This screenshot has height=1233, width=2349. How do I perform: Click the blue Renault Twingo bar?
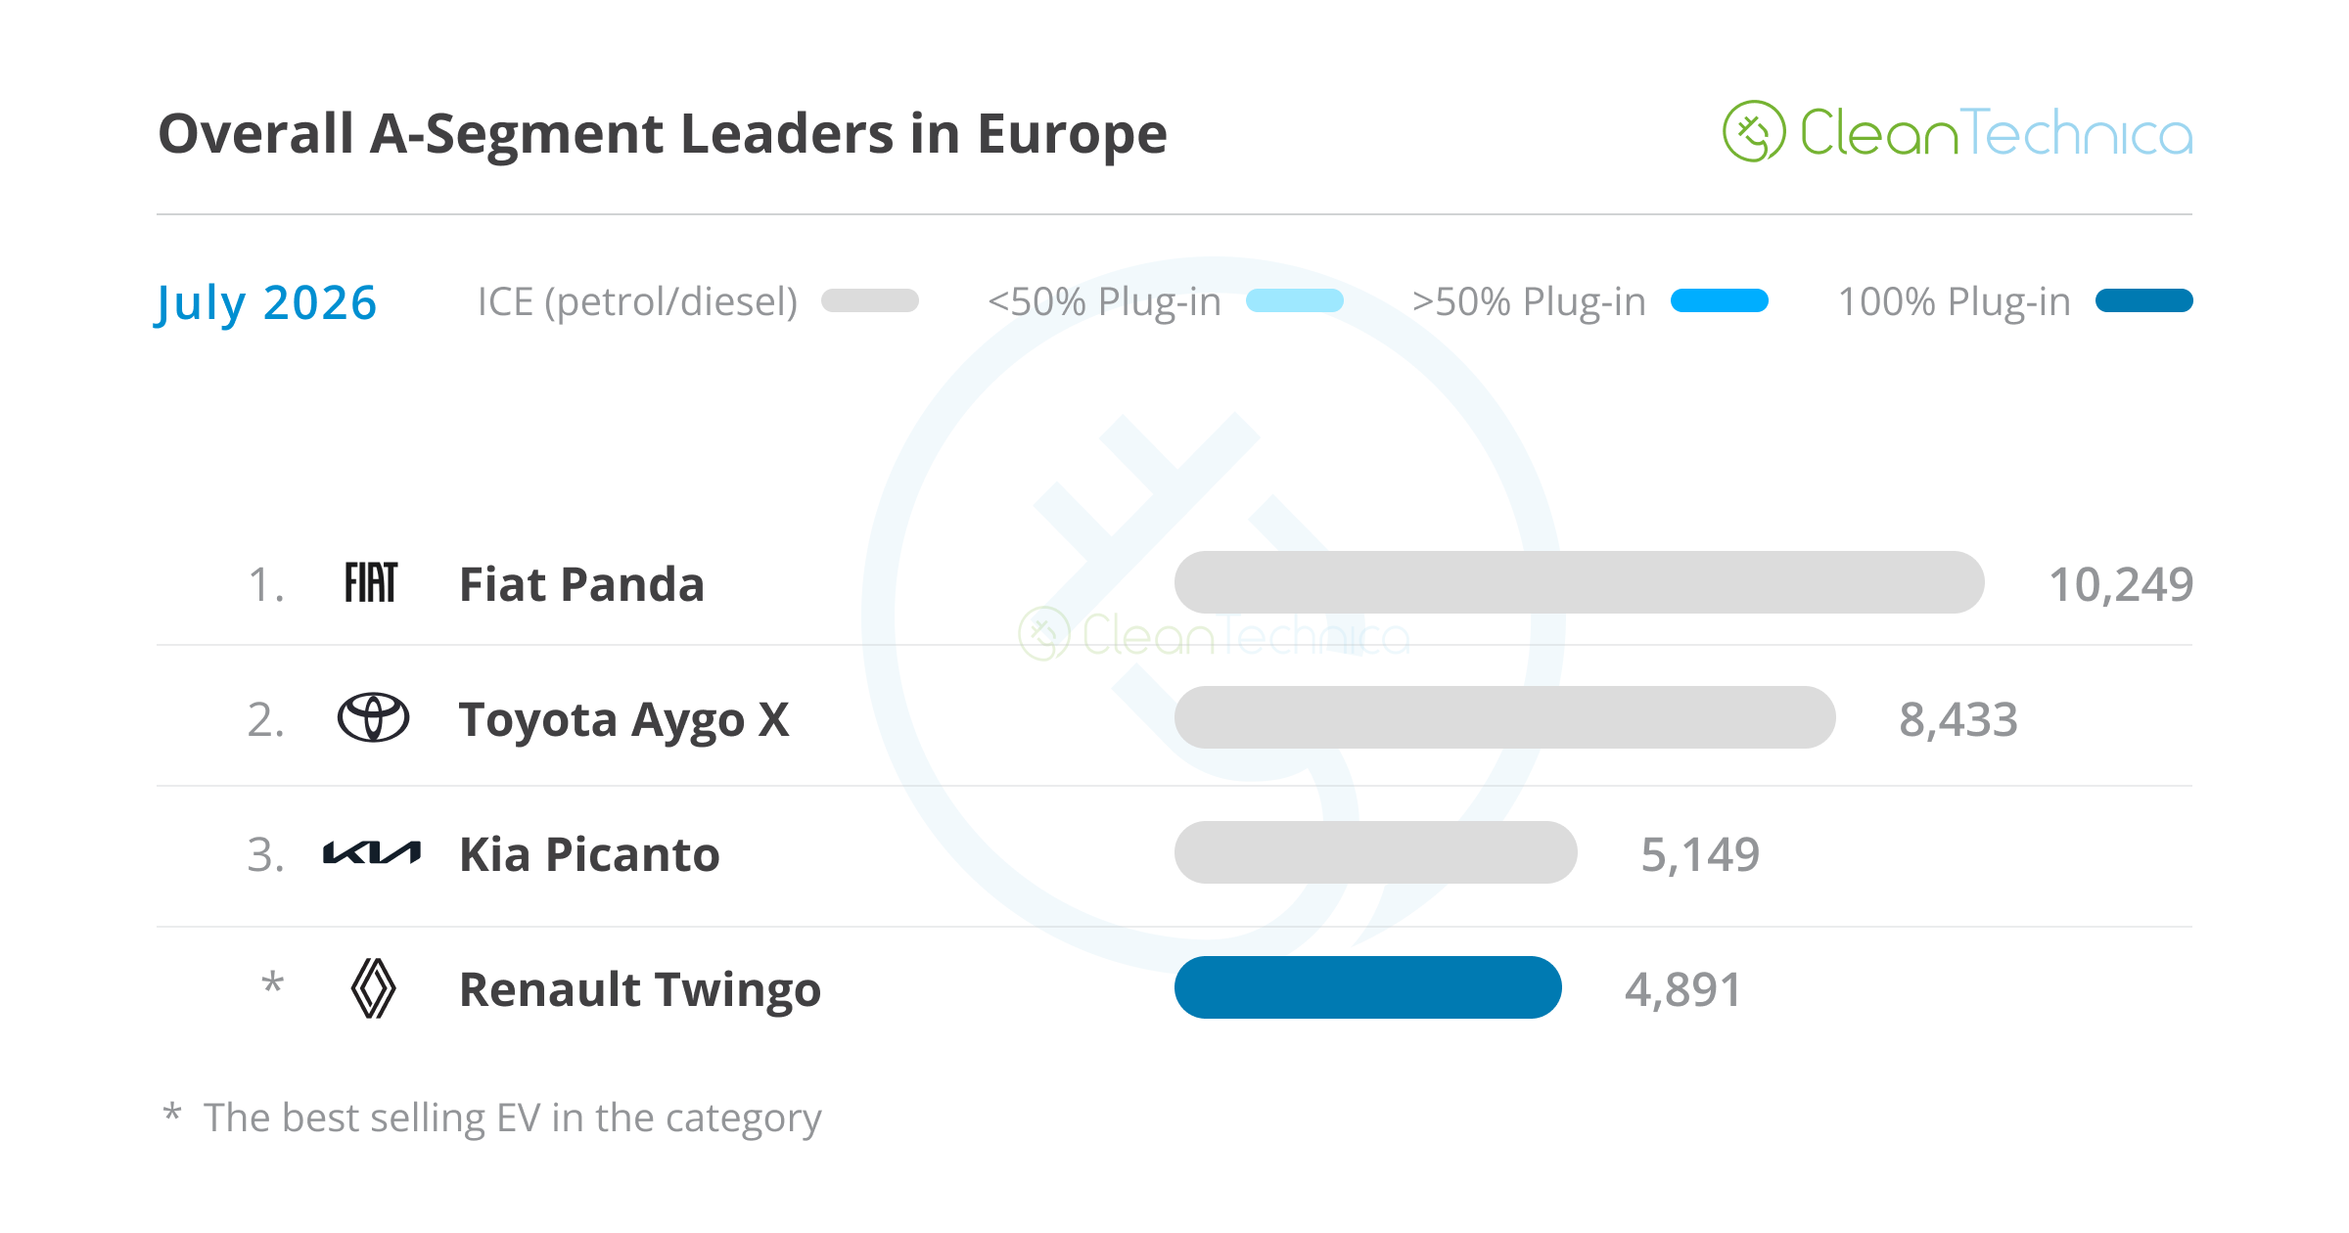[1368, 987]
